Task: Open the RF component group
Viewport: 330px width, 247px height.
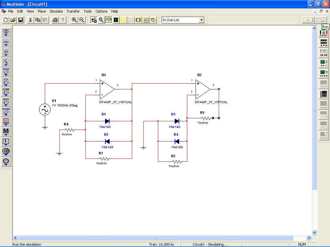Action: (x=6, y=151)
